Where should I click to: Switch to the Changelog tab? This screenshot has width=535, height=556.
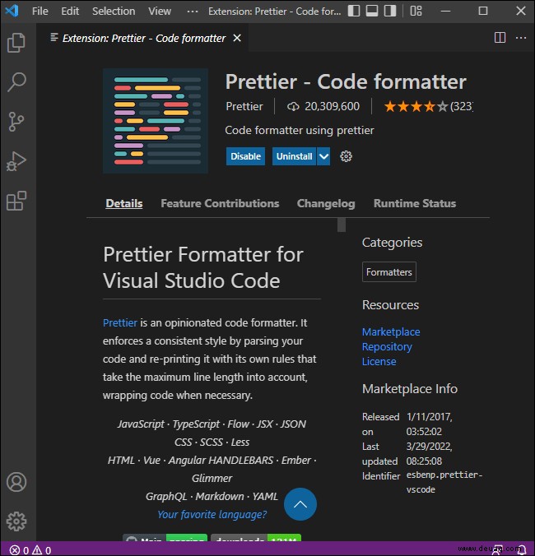(326, 203)
